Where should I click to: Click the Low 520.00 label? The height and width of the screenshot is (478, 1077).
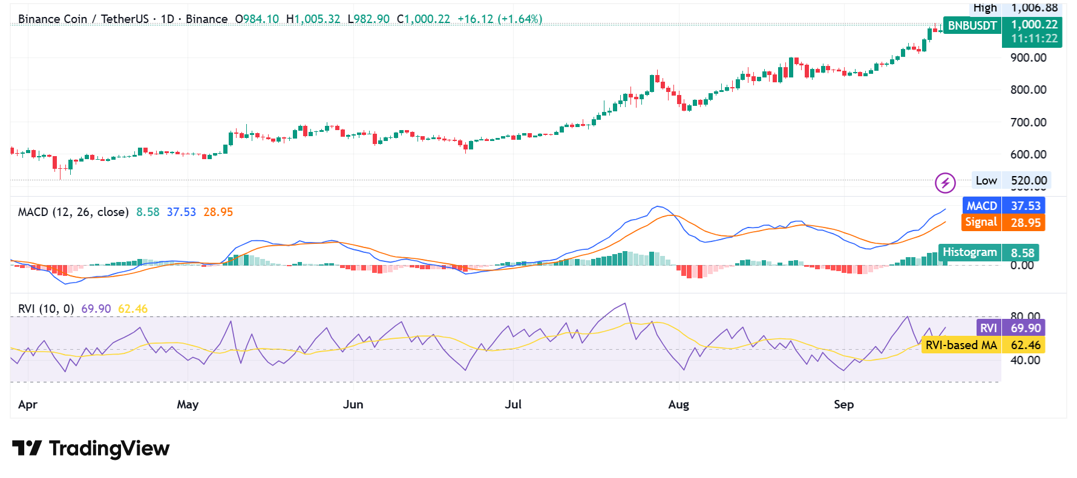[1011, 180]
